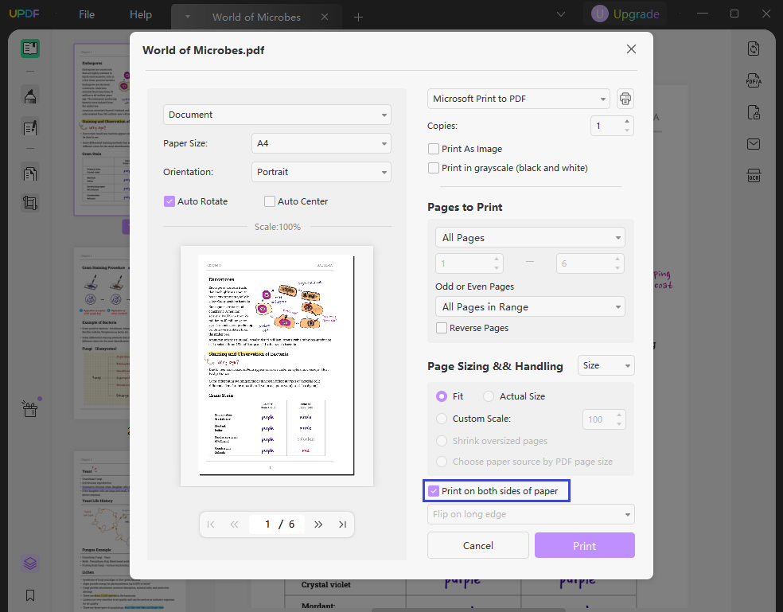Open the Paper Size A4 dropdown
This screenshot has width=783, height=612.
tap(321, 143)
